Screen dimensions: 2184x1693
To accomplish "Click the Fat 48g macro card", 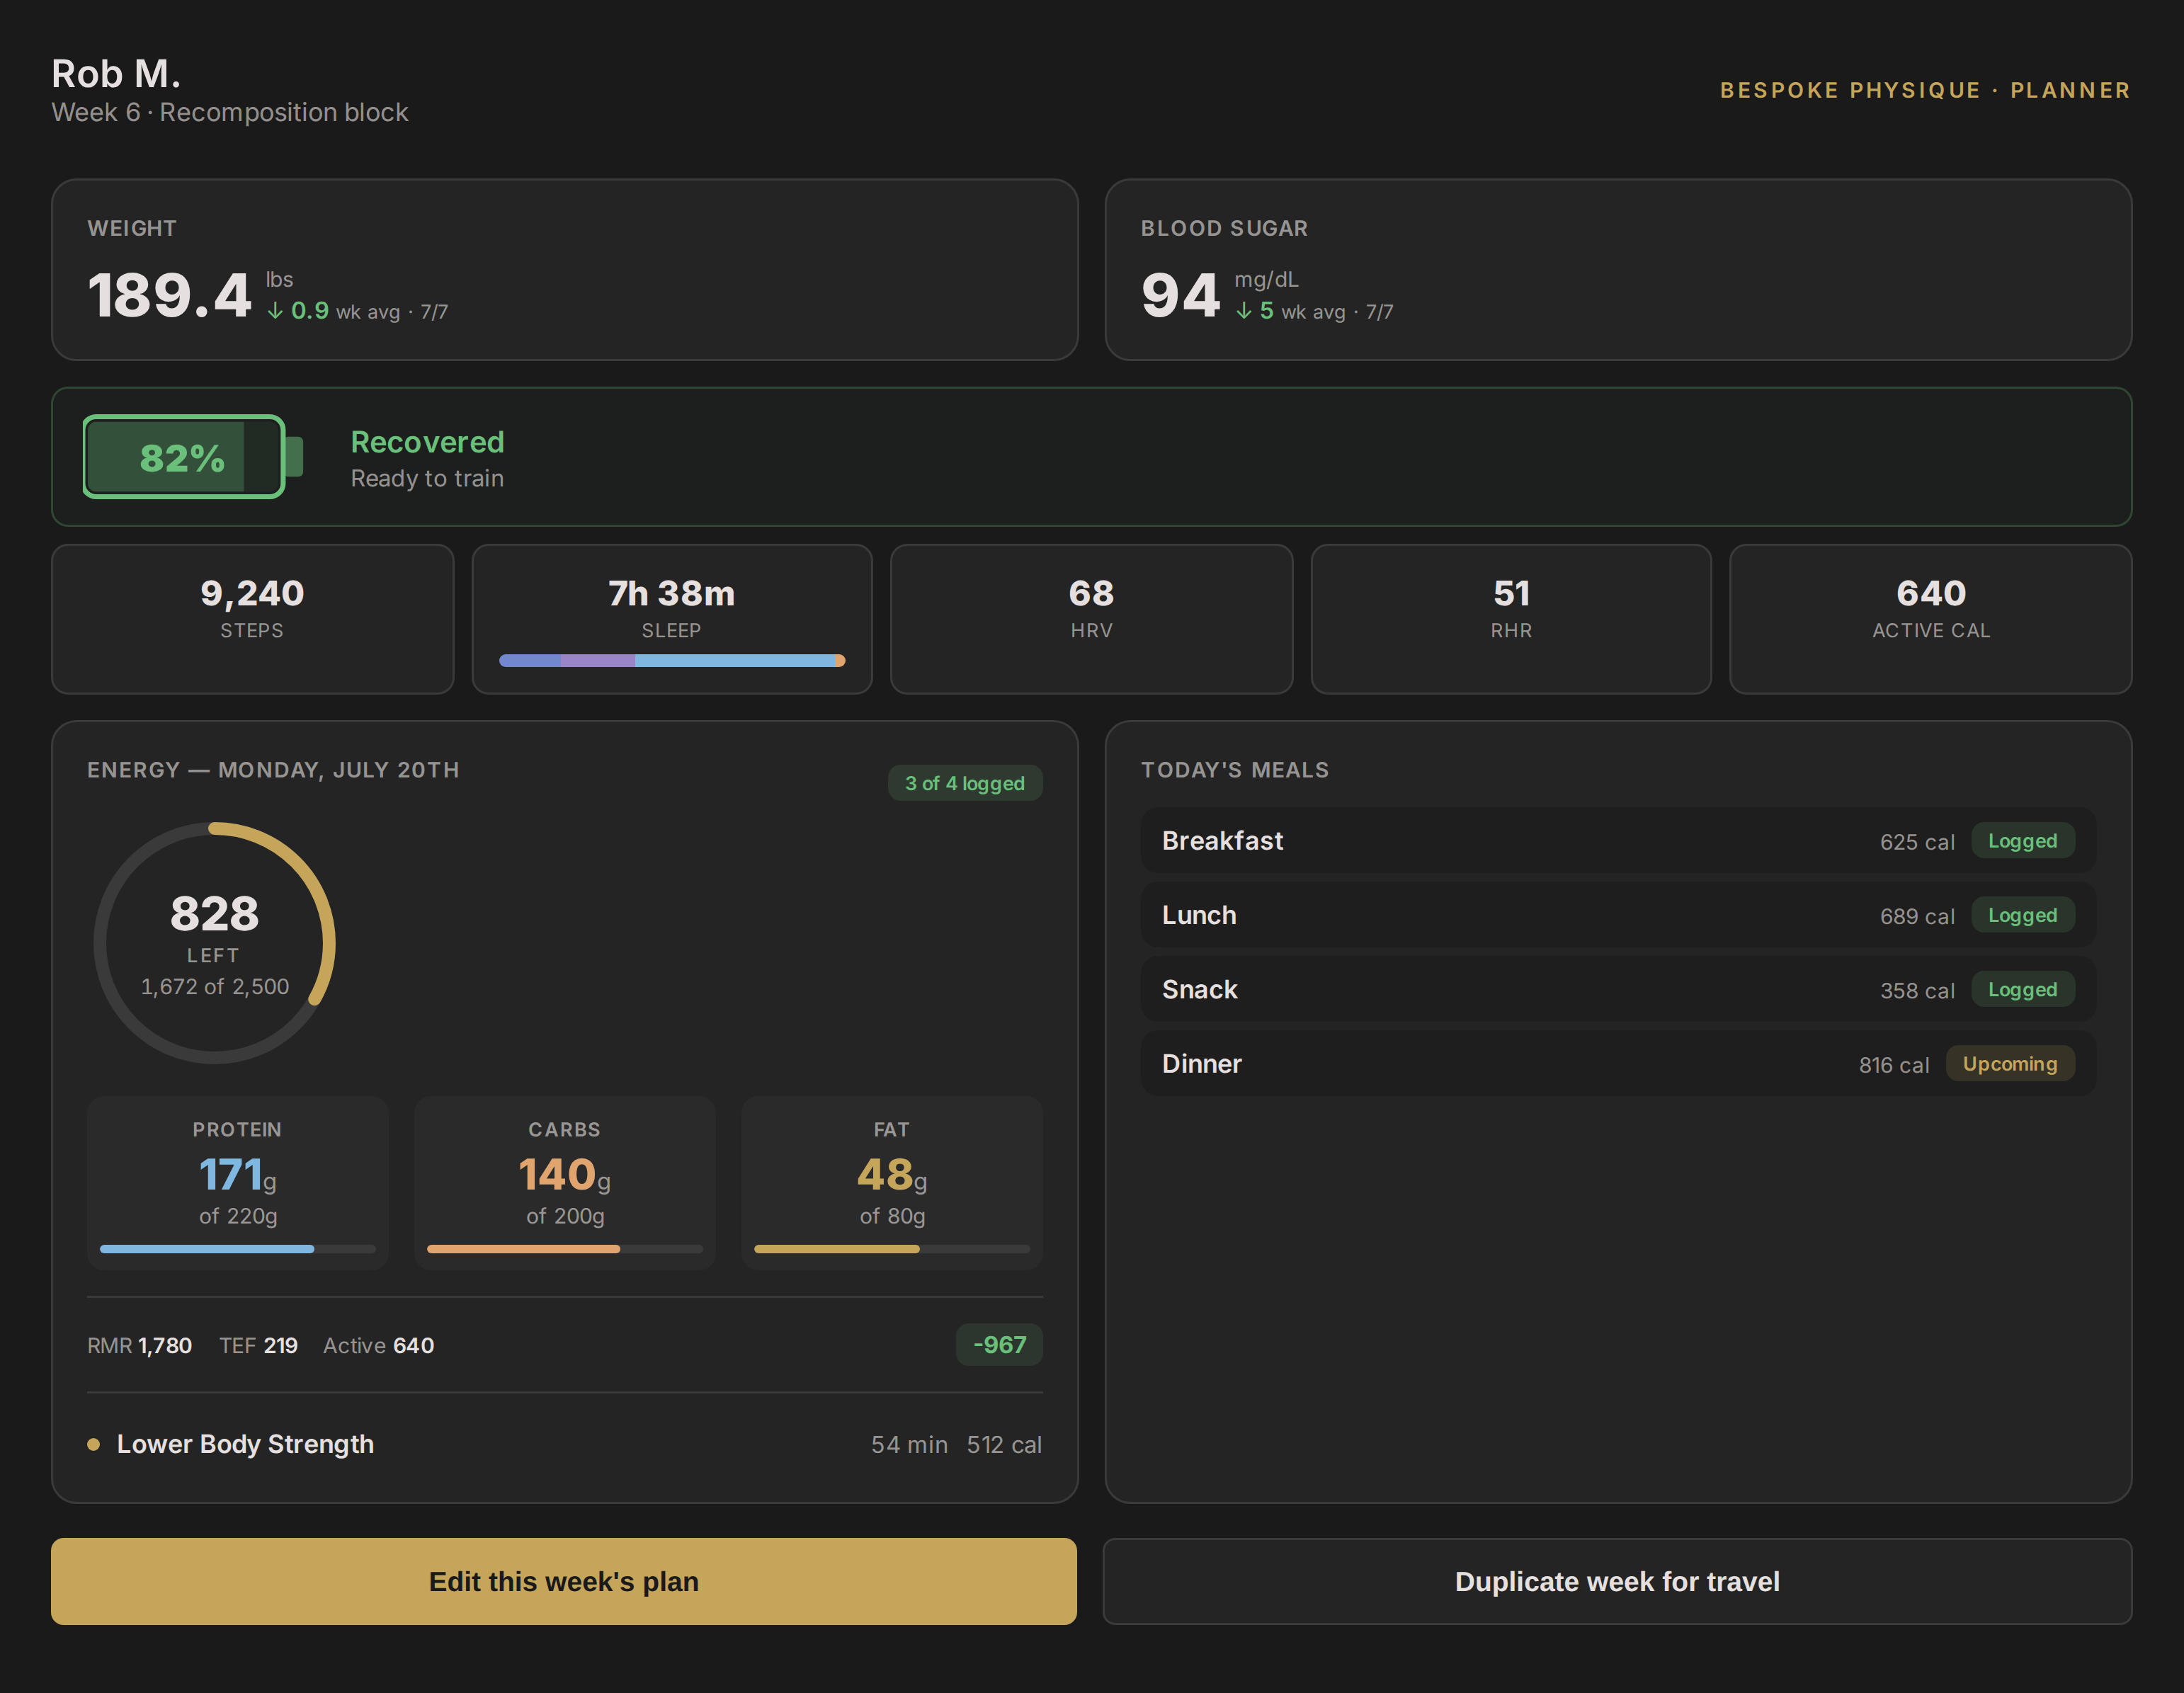I will 892,1183.
